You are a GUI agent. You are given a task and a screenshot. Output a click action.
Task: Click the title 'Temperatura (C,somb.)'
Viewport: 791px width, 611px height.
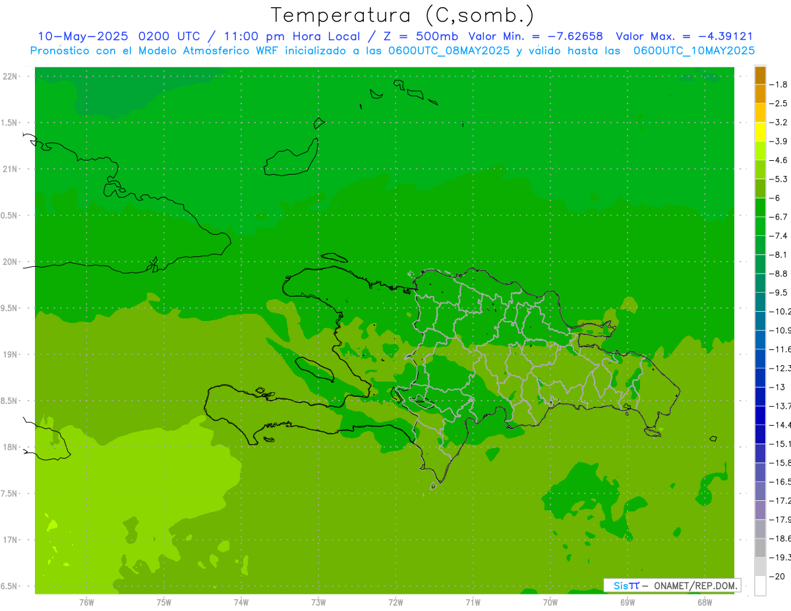[x=402, y=15]
